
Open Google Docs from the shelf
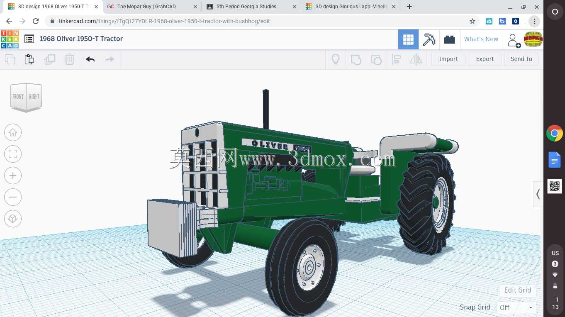coord(555,160)
